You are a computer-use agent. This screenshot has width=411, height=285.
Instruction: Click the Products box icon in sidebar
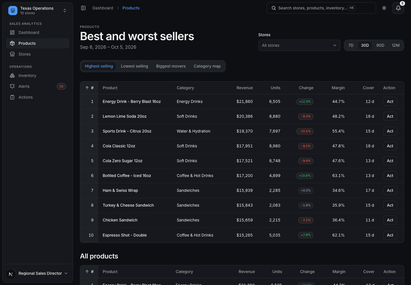point(12,43)
